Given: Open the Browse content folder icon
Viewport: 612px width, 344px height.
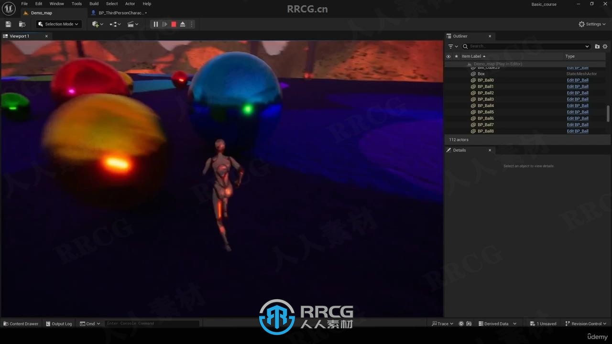Looking at the screenshot, I should 22,24.
